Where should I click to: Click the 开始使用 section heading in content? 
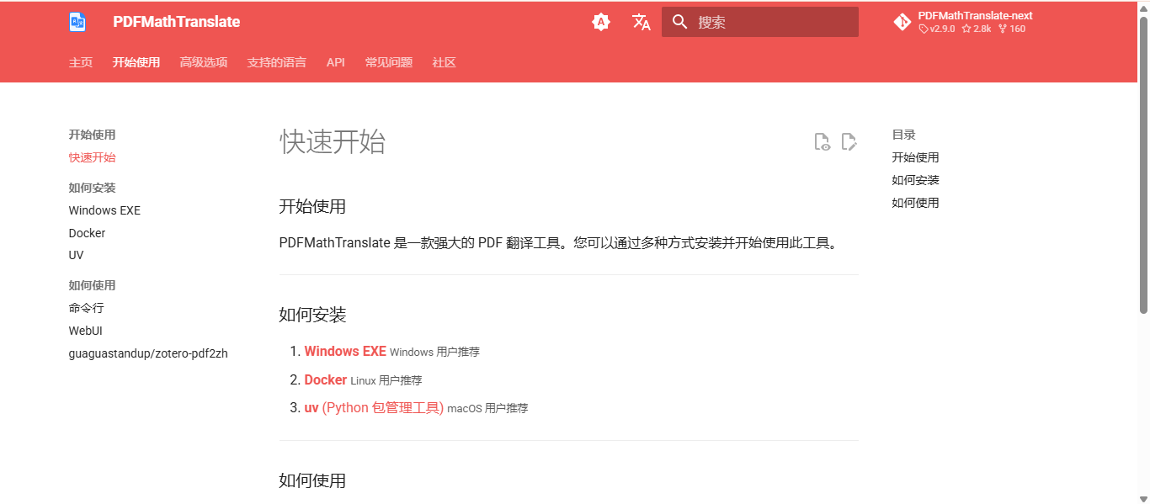(312, 206)
